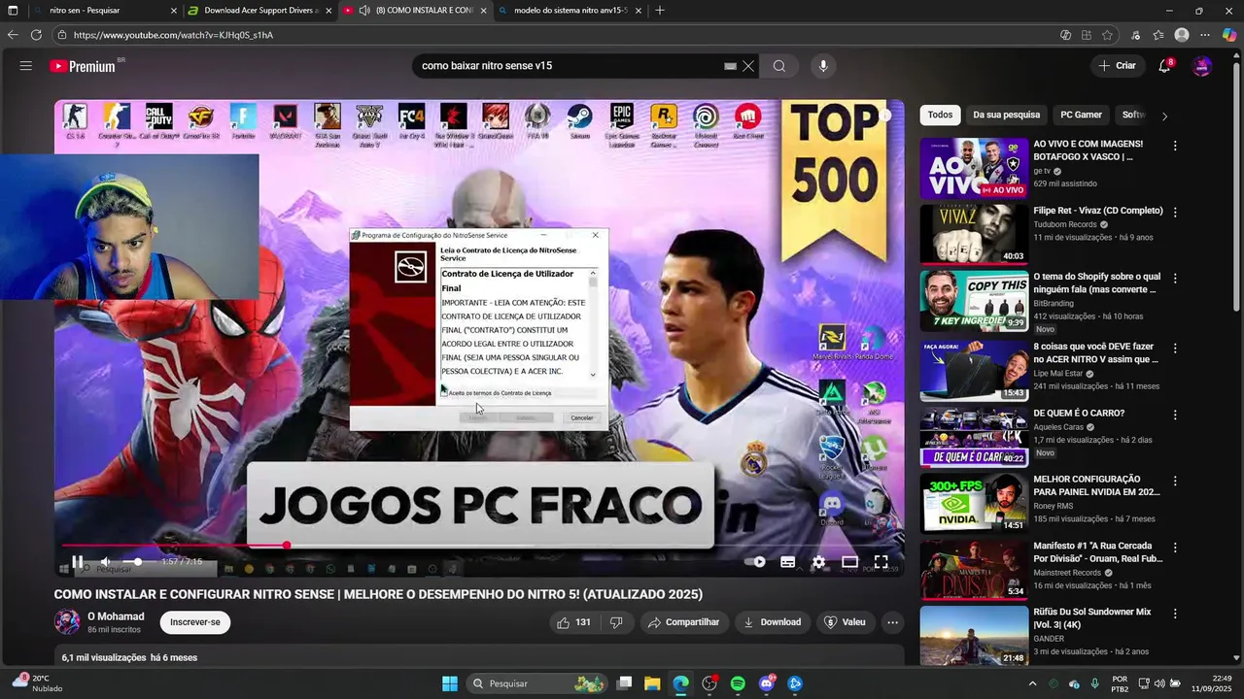Open the Windows Start menu
The height and width of the screenshot is (699, 1244).
450,683
